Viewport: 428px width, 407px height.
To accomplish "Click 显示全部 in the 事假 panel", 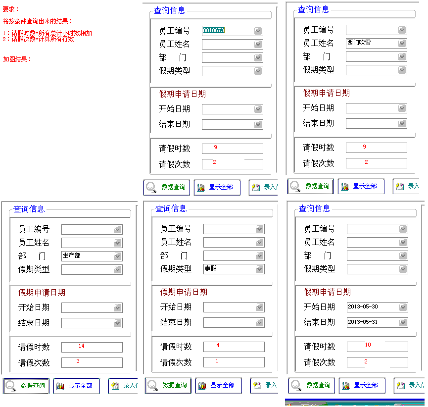I will tap(219, 385).
